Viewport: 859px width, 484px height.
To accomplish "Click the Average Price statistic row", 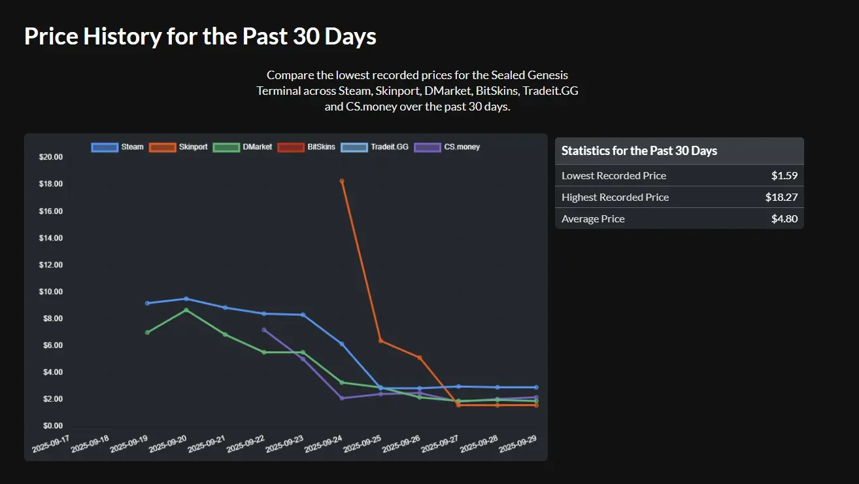I will 679,218.
